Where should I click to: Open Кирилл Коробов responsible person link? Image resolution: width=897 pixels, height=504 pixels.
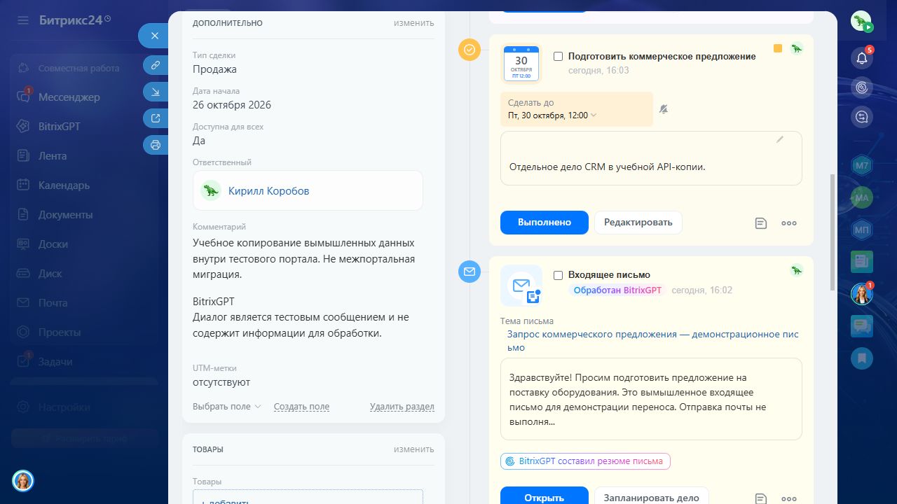point(268,191)
